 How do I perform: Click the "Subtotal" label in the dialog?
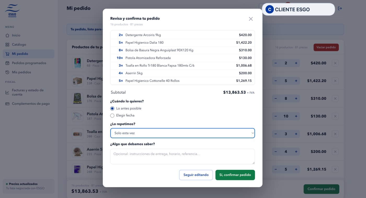pos(118,92)
